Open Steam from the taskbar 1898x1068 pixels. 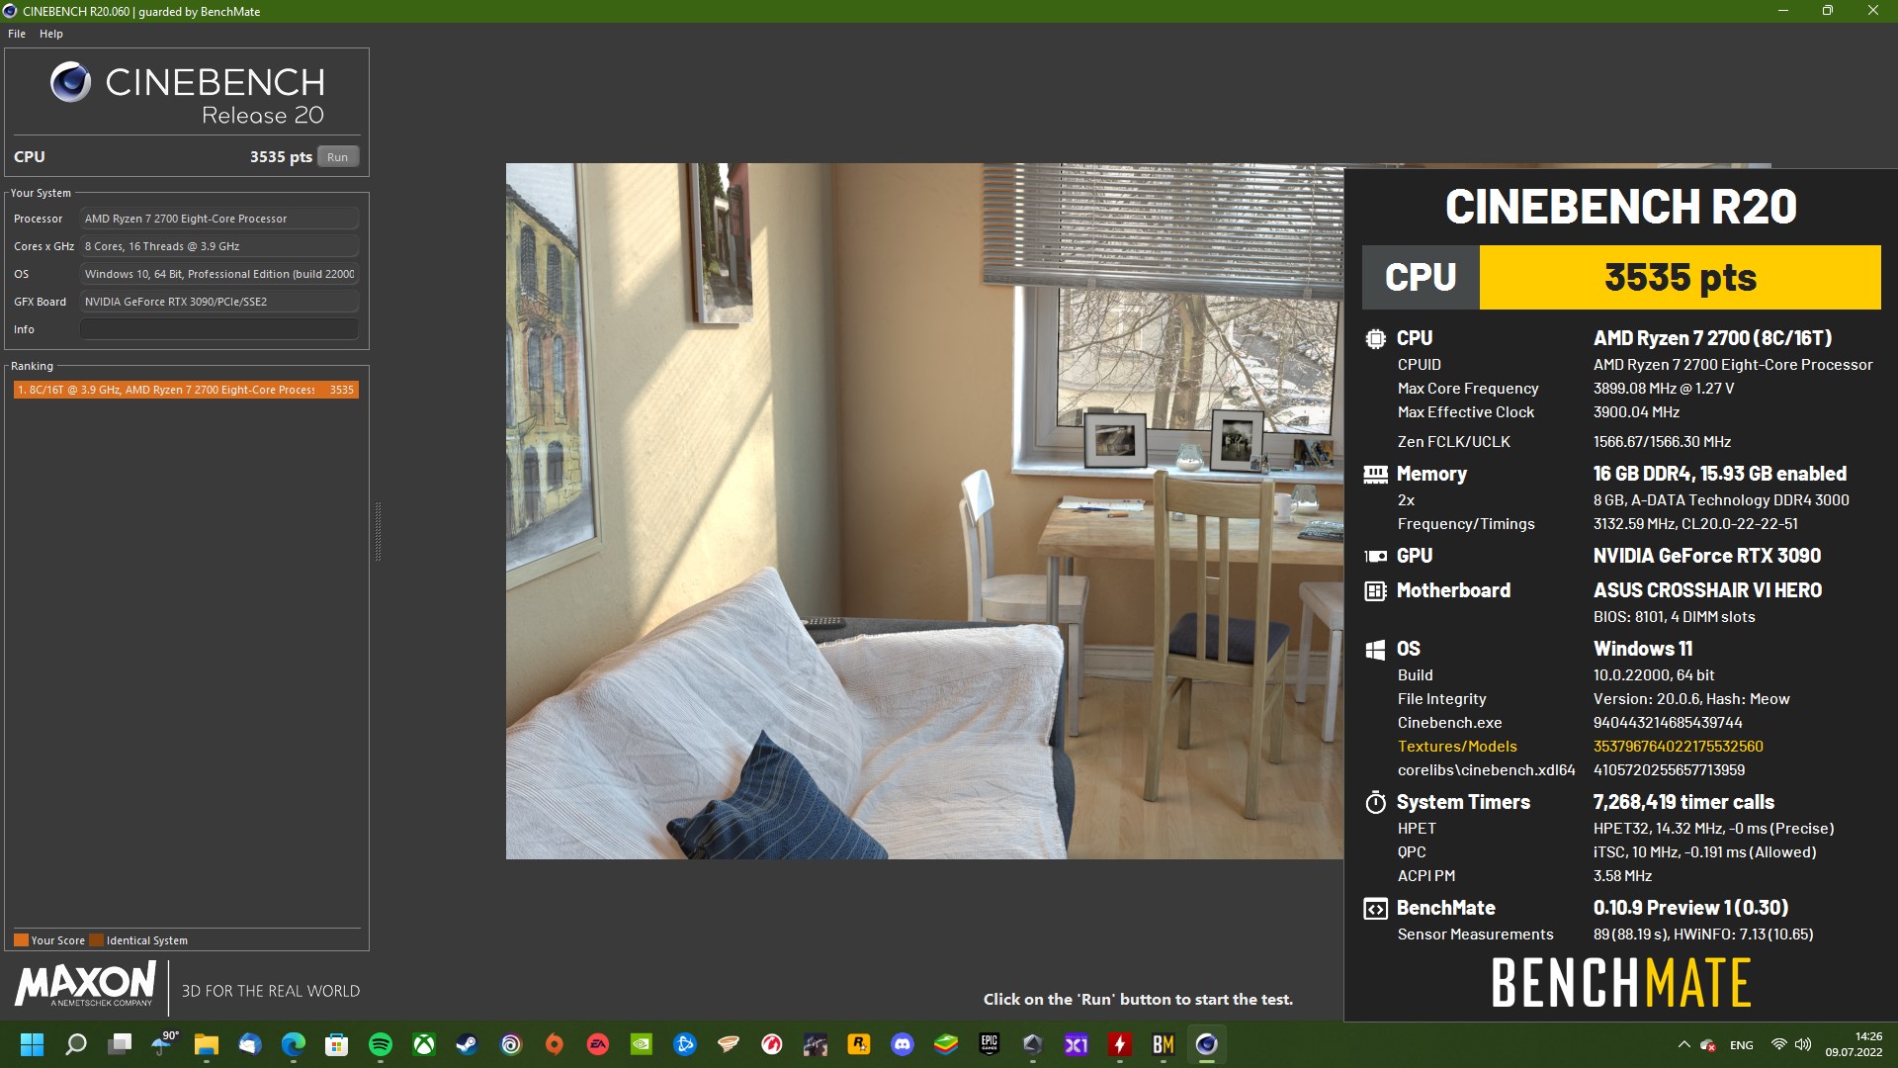coord(468,1044)
